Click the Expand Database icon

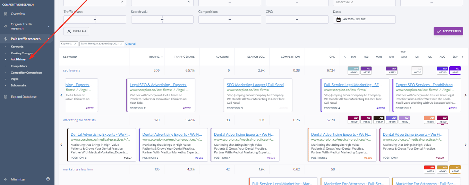coord(5,97)
